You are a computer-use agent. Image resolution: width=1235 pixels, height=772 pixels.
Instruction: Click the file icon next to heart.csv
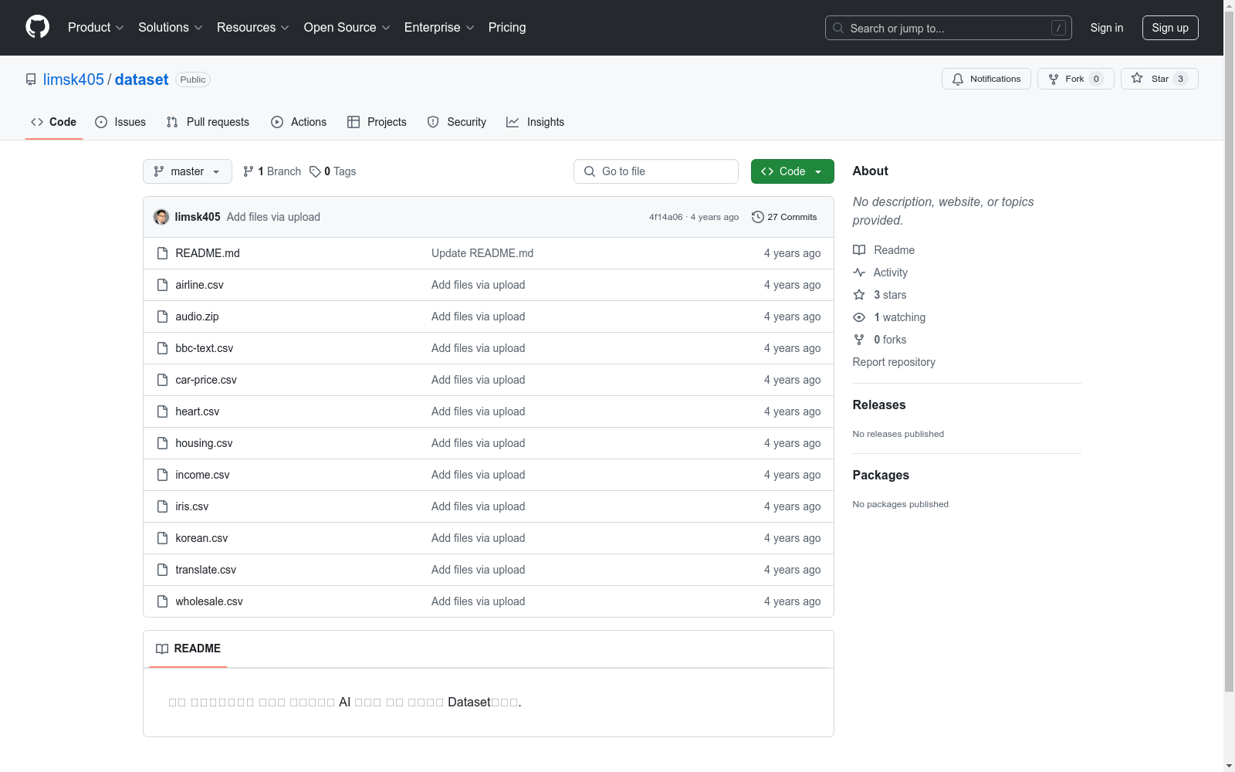click(x=162, y=411)
